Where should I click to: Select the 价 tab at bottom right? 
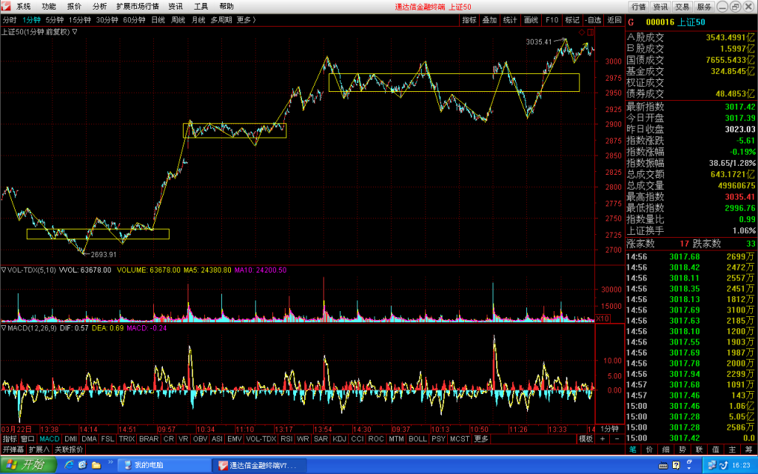click(649, 450)
